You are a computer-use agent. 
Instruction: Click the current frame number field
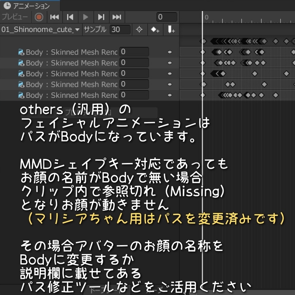point(167,17)
